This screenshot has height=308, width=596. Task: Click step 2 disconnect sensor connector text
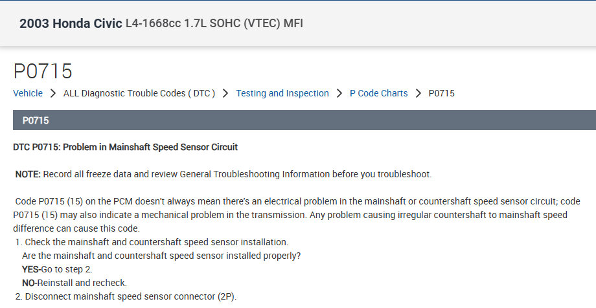[130, 297]
